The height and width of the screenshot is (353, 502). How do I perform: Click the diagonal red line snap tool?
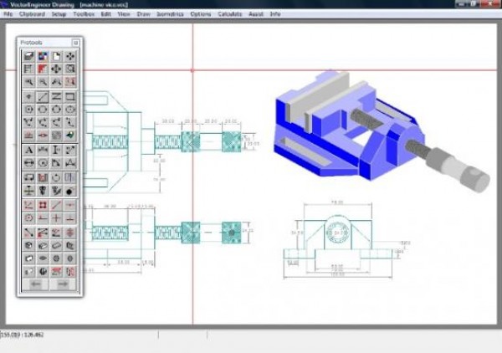56,205
